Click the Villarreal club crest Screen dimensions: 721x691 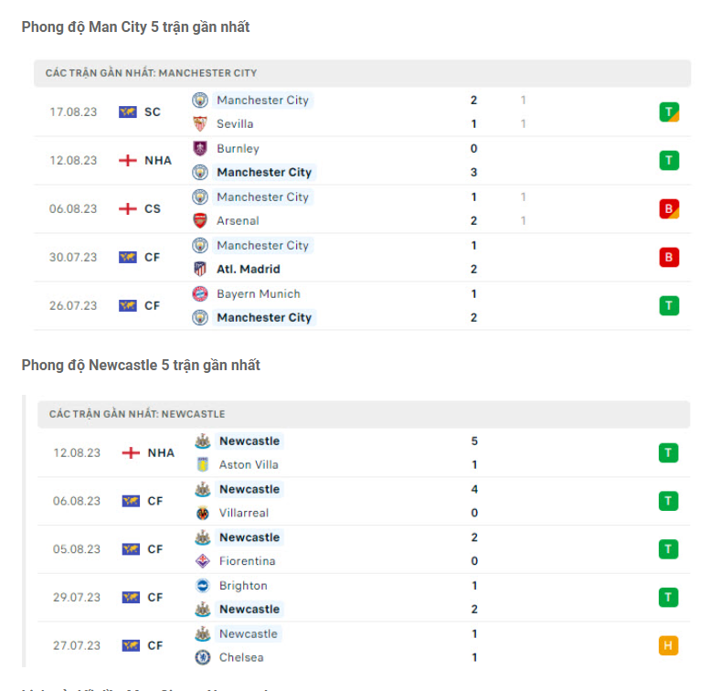point(203,514)
